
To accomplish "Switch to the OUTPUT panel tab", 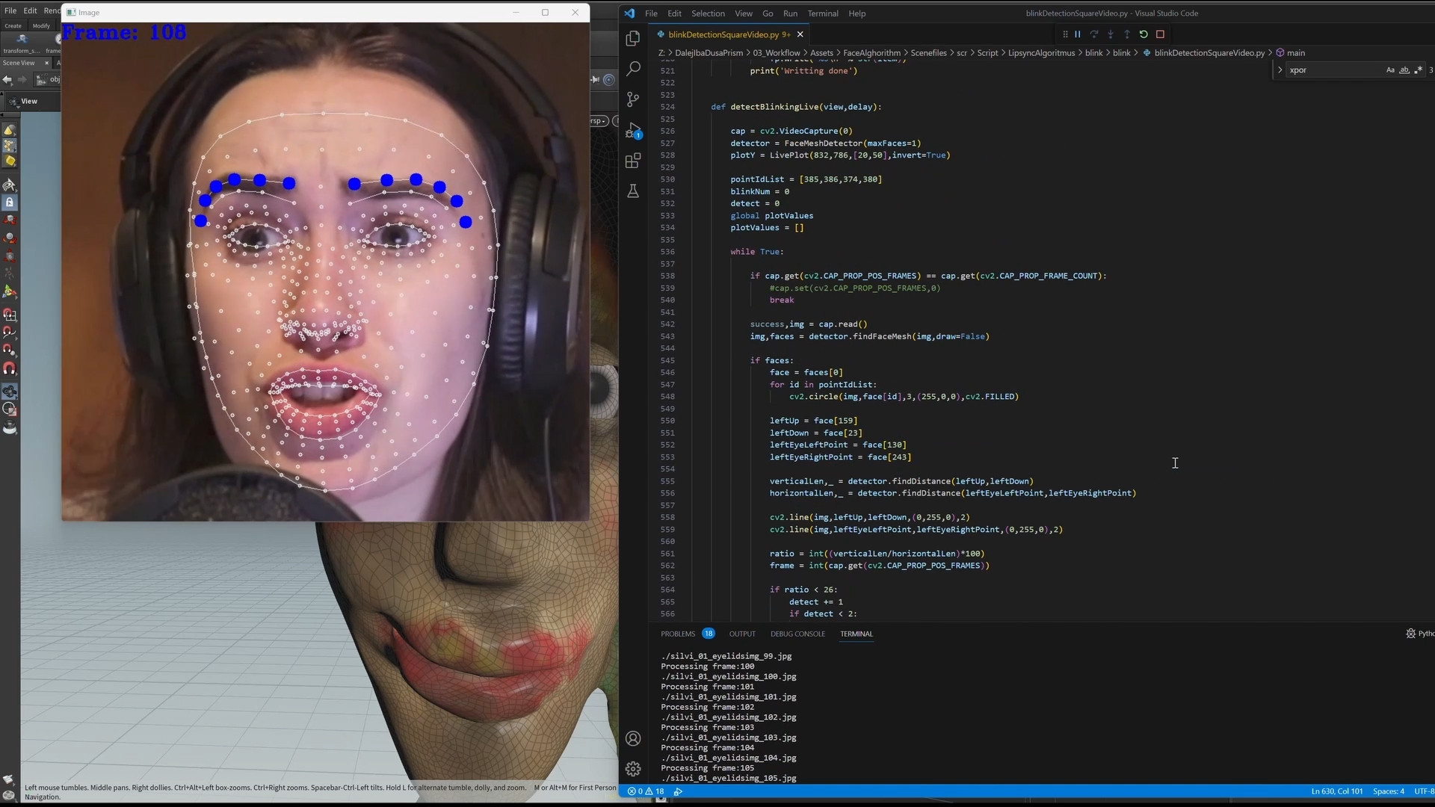I will (742, 634).
